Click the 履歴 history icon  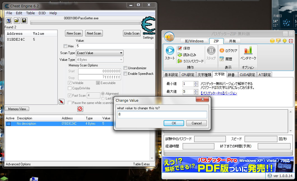point(222,59)
